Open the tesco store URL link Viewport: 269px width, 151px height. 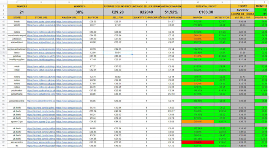[x=41, y=53]
